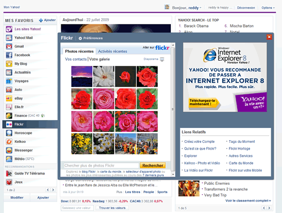Open the Voyages travel icon
The height and width of the screenshot is (213, 282).
coord(9,81)
